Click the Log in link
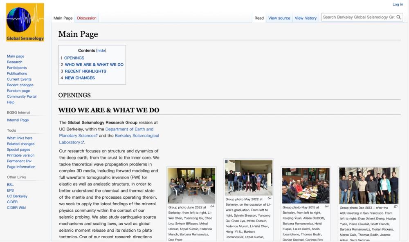 click(398, 4)
